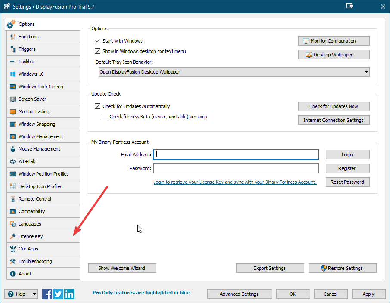Open Internet Connection Settings
The width and height of the screenshot is (390, 303).
click(x=334, y=120)
